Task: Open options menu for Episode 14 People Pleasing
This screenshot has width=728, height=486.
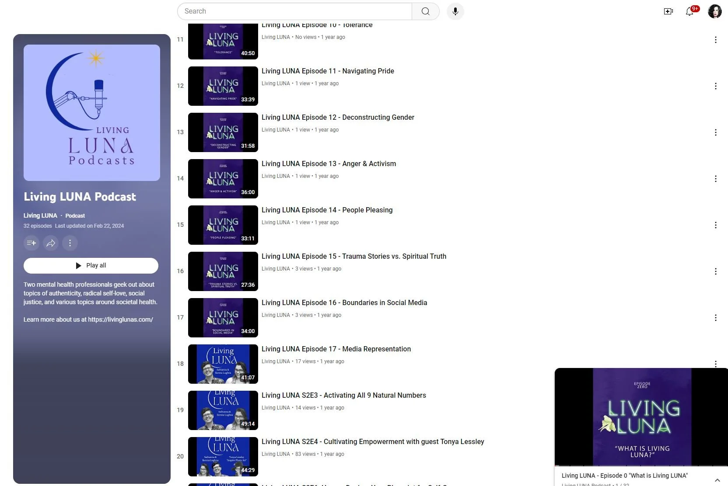Action: tap(716, 225)
